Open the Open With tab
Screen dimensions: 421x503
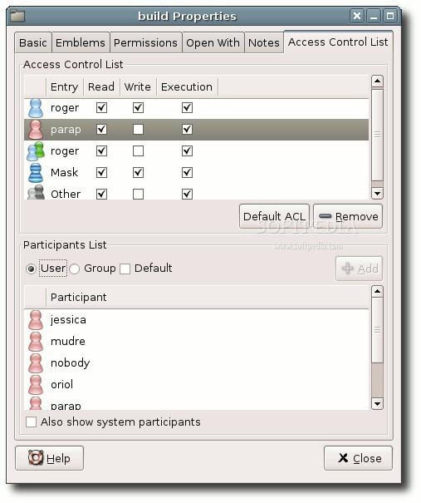pyautogui.click(x=213, y=42)
